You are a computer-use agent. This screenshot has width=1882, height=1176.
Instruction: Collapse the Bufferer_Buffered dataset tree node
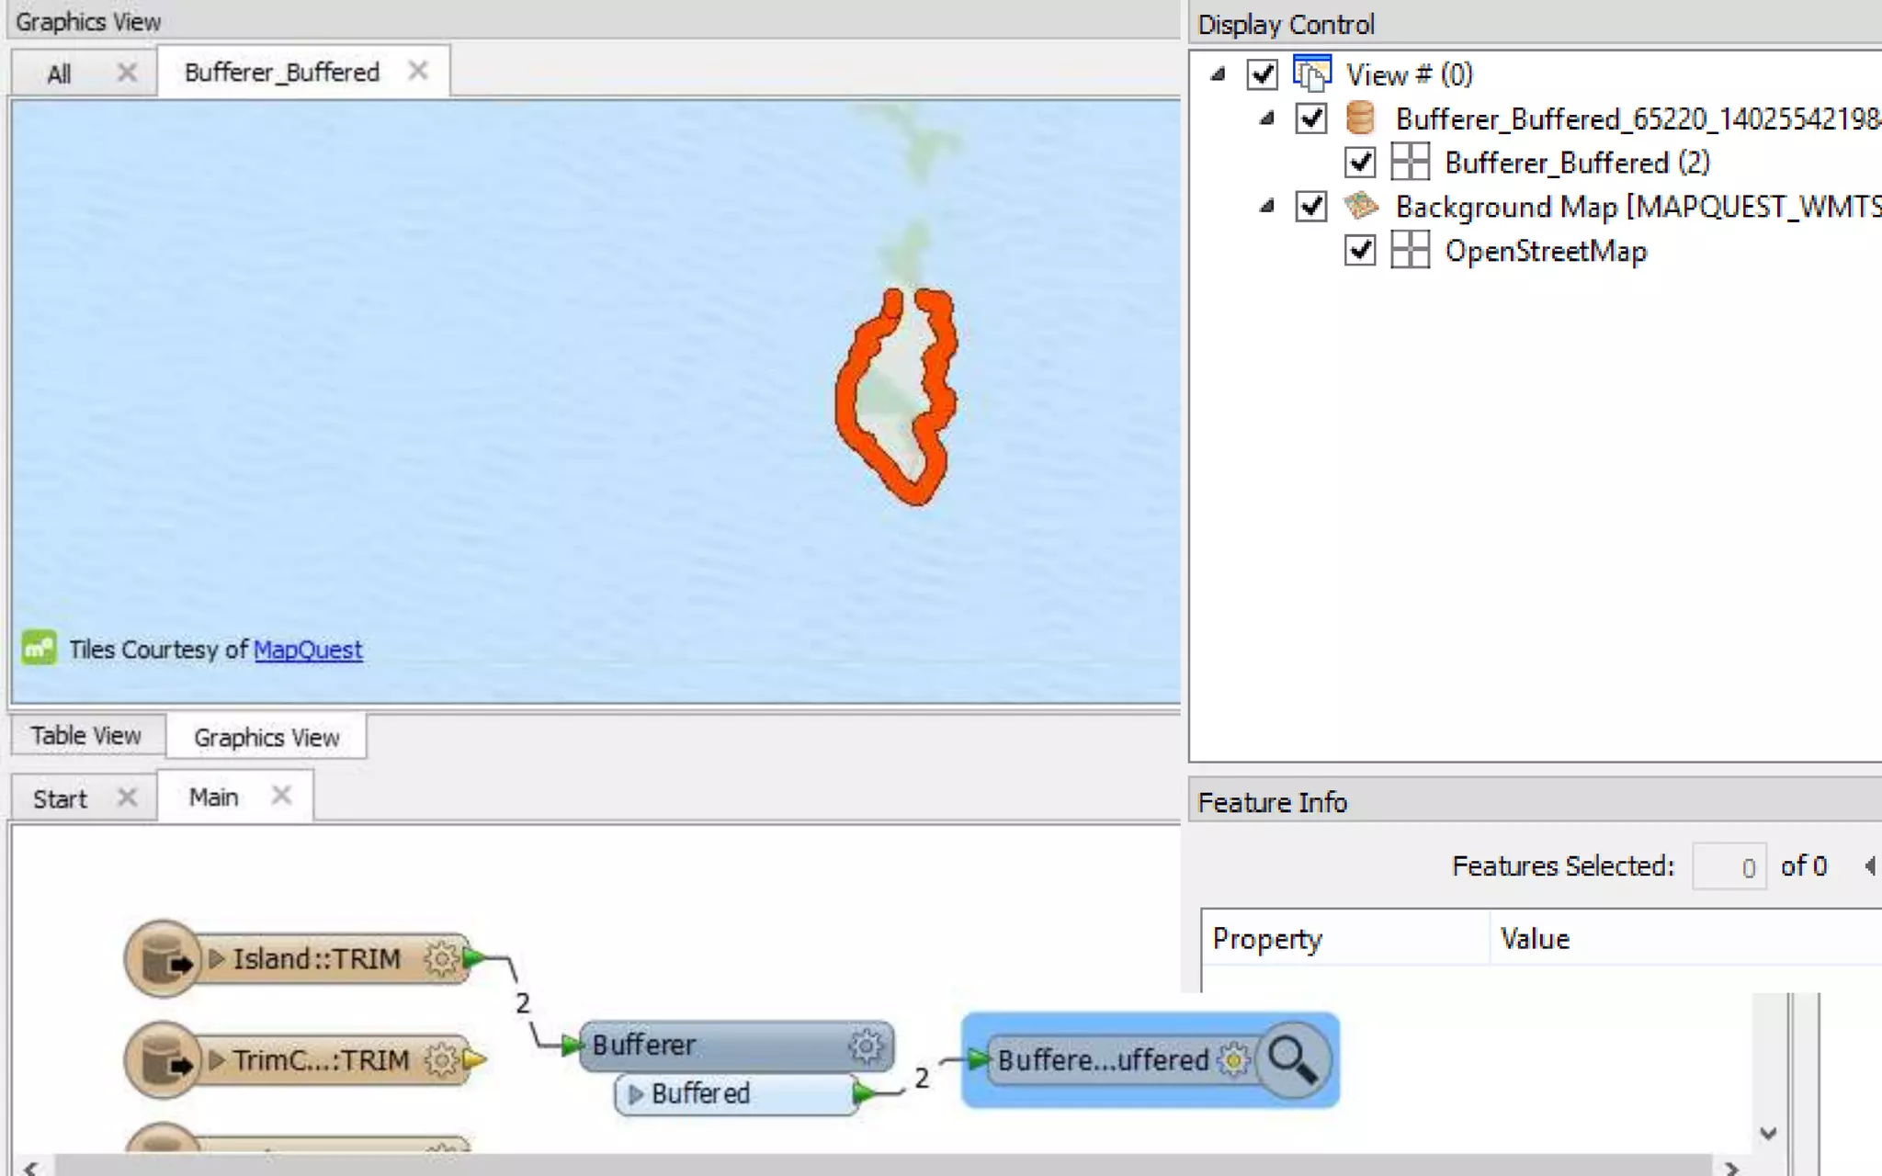[x=1267, y=119]
